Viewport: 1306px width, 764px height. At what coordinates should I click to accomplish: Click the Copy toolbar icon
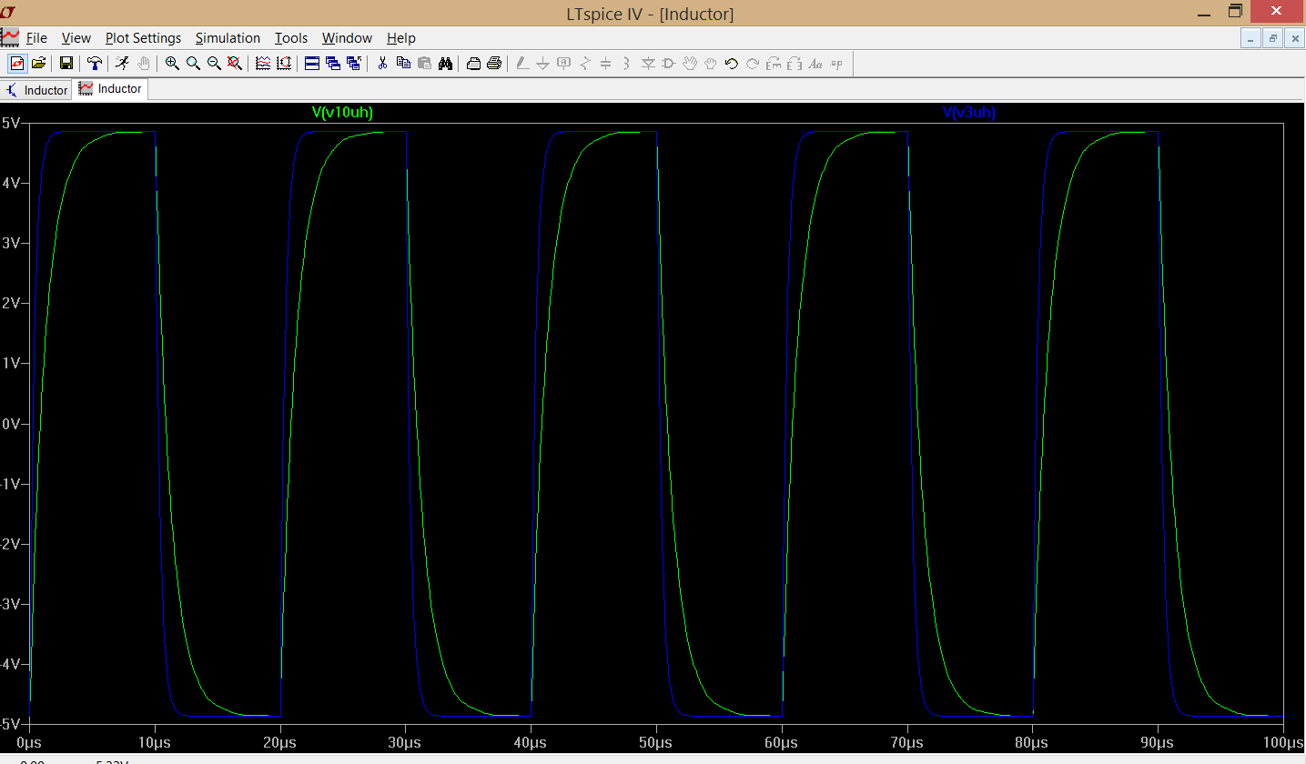point(403,63)
